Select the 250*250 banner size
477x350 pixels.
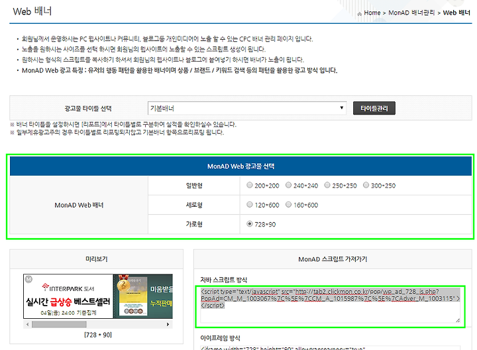pyautogui.click(x=327, y=185)
